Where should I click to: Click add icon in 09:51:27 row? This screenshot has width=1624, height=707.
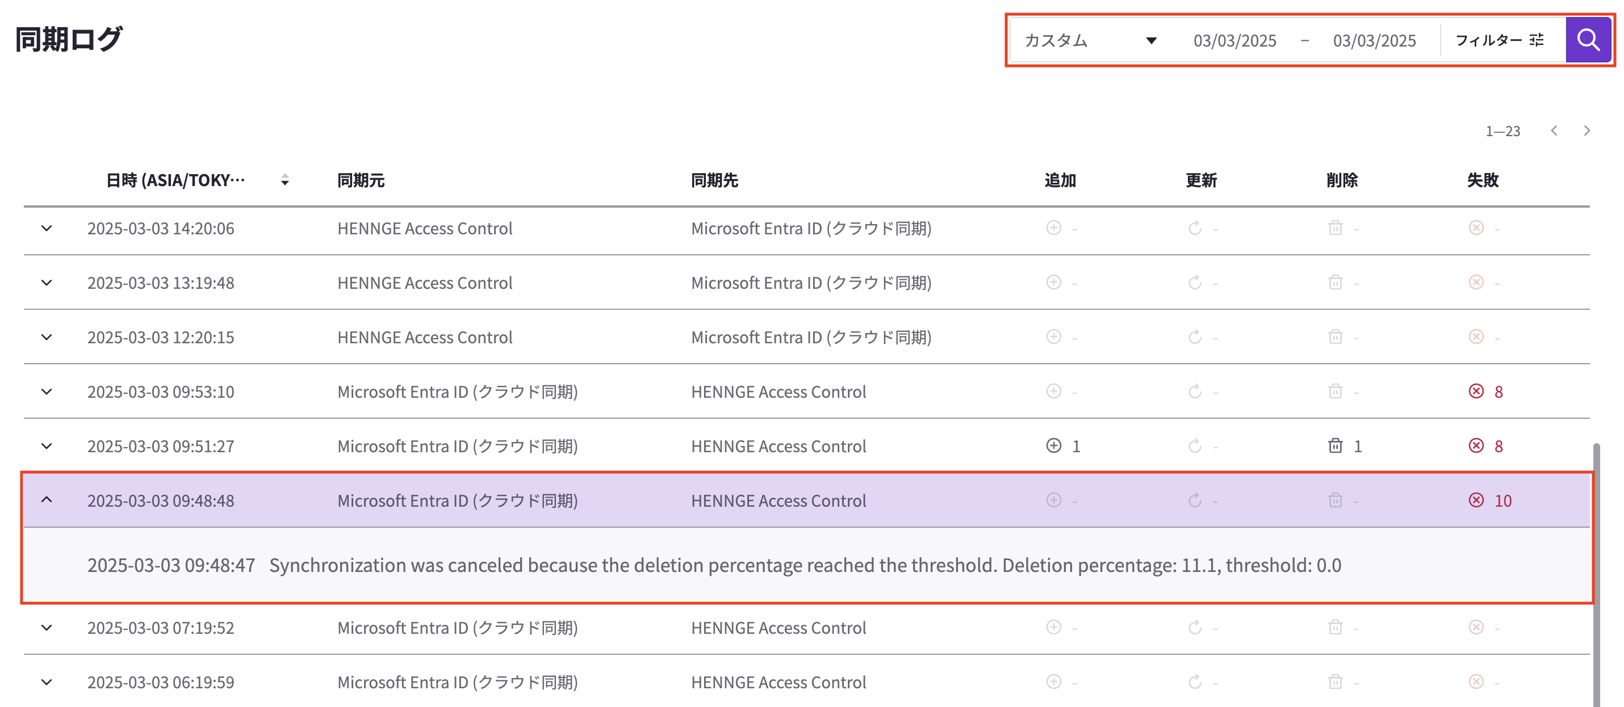[1053, 445]
